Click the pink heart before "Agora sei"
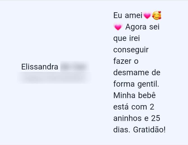This screenshot has width=188, height=145. pos(118,27)
